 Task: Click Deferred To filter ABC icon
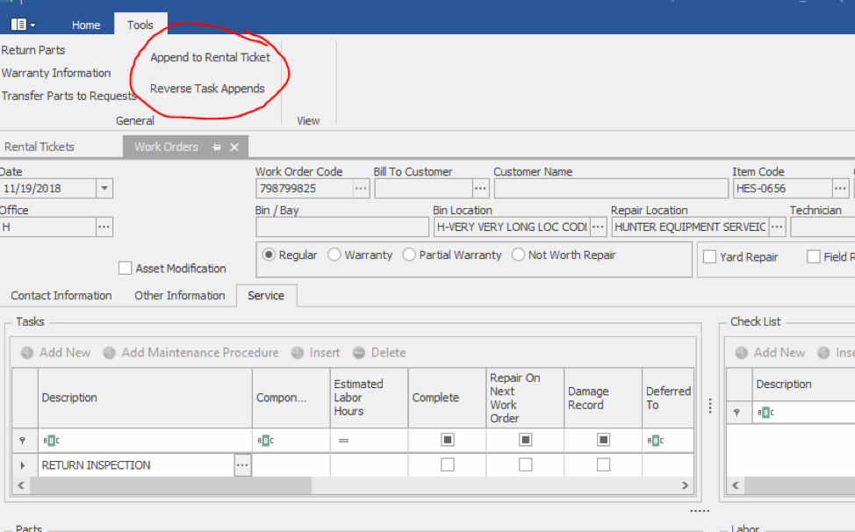point(655,441)
